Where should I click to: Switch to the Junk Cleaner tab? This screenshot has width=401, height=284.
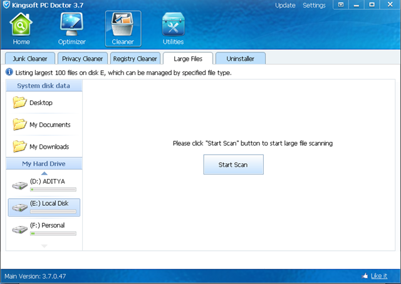tap(29, 59)
